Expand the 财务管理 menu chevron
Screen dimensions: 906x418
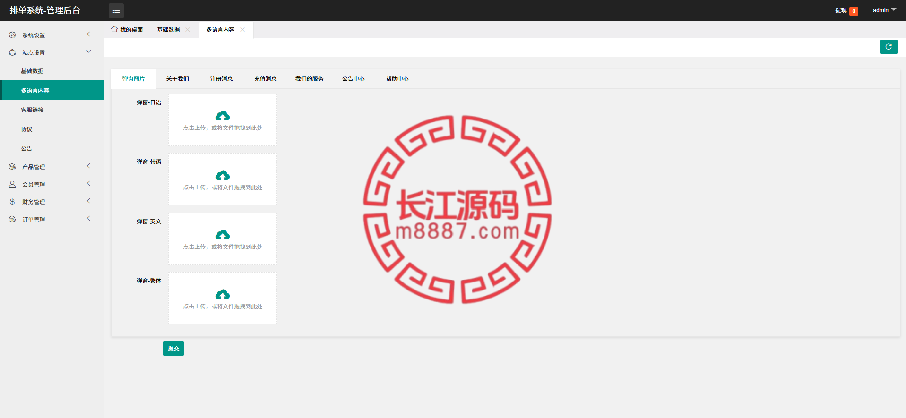tap(88, 201)
